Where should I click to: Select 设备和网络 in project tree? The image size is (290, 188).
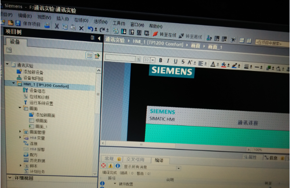click(33, 78)
